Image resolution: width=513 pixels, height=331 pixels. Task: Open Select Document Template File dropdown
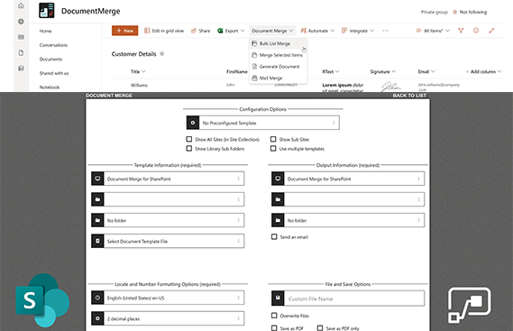point(168,241)
